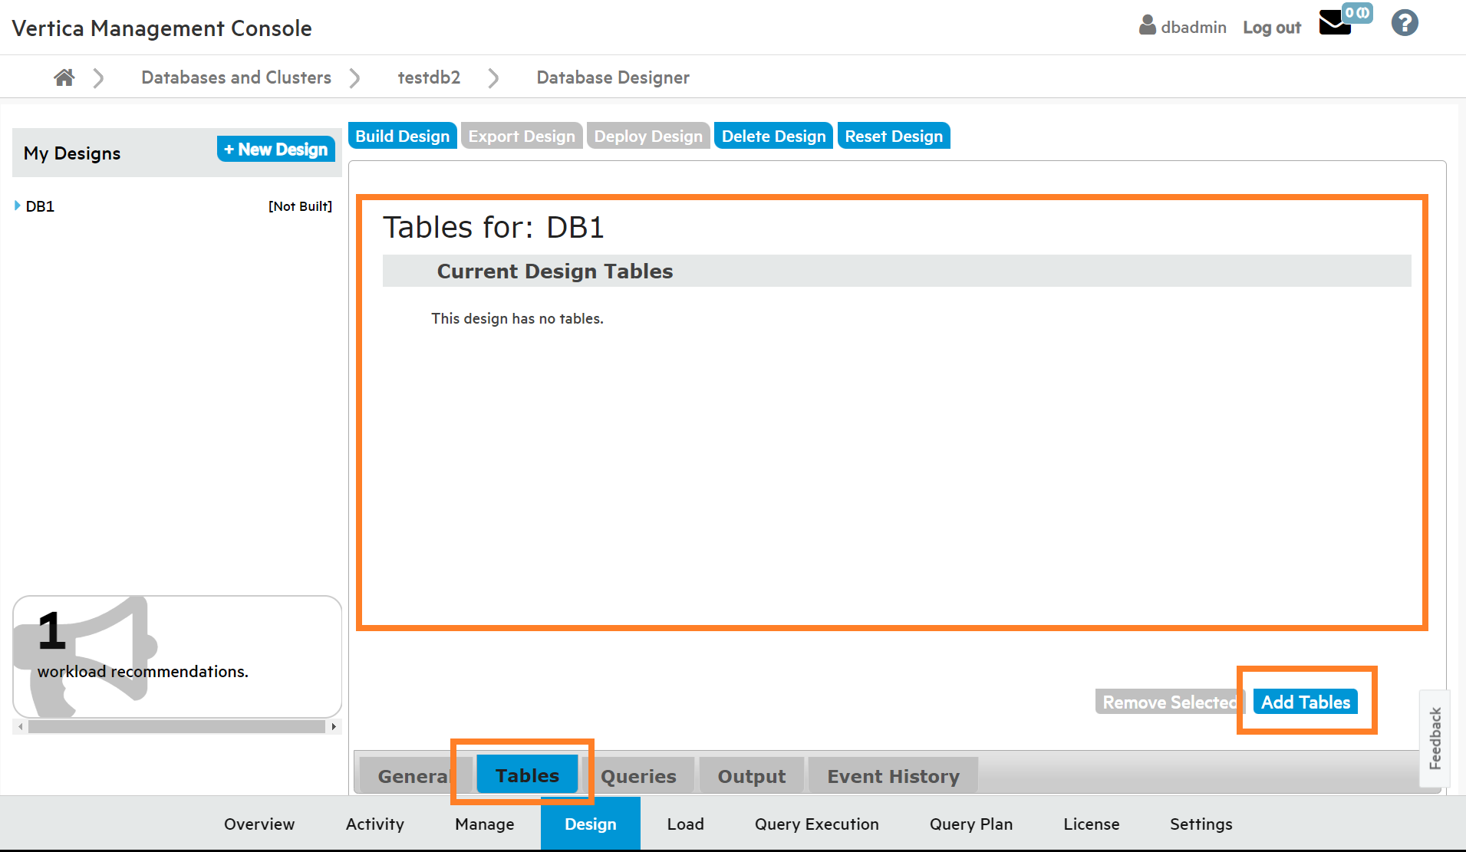Click left arrow of horizontal scrollbar
This screenshot has width=1466, height=852.
(21, 726)
